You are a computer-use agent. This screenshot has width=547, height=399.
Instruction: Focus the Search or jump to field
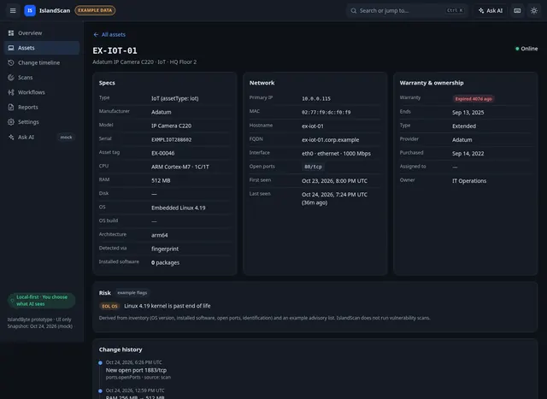point(407,10)
